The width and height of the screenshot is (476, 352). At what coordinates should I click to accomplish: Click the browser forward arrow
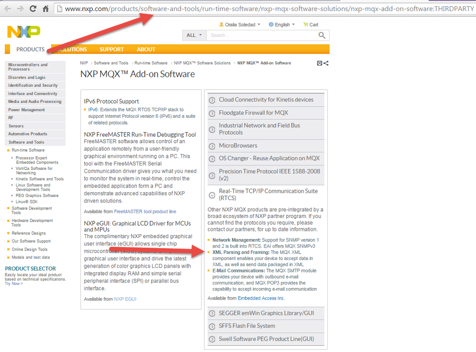[20, 9]
